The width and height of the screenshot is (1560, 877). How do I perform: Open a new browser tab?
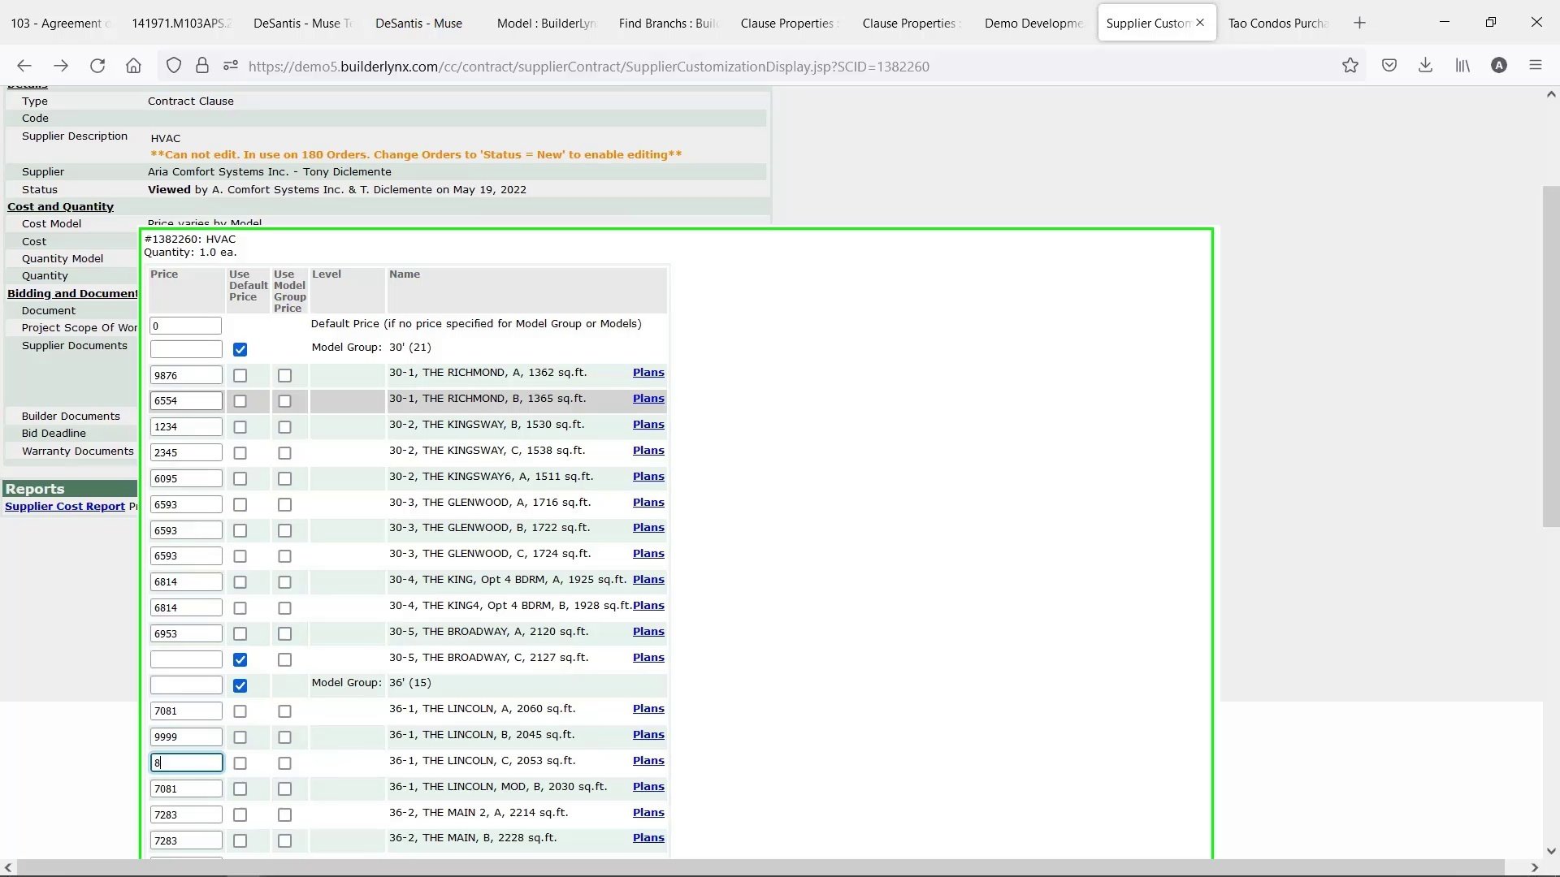coord(1360,23)
